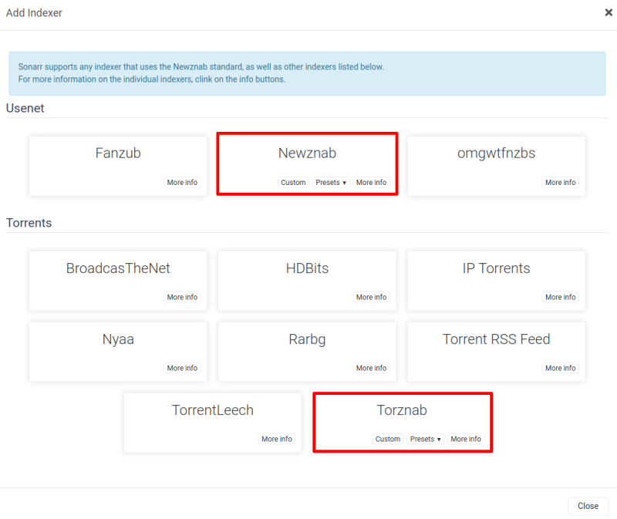This screenshot has height=519, width=617.
Task: Click the Torrents section heading
Action: (29, 223)
